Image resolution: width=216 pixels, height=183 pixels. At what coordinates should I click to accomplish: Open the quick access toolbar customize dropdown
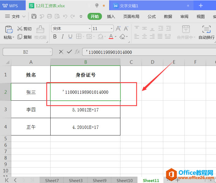pyautogui.click(x=81, y=17)
